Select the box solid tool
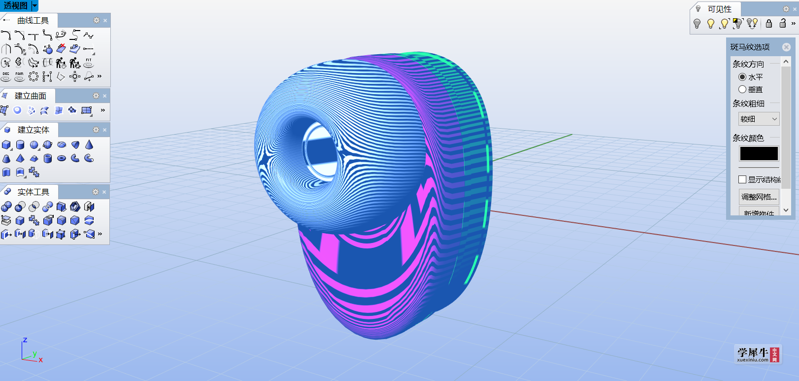Viewport: 799px width, 381px height. [x=6, y=144]
